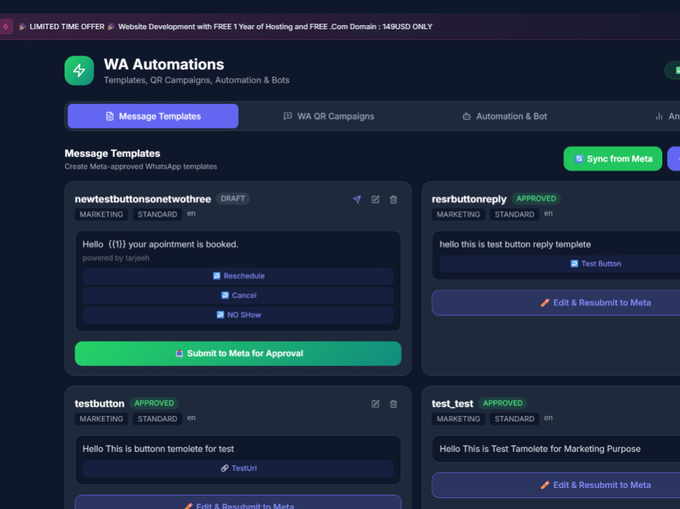The image size is (680, 509).
Task: Send the newtestbuttonsonetwothree template via paper-plane icon
Action: pyautogui.click(x=357, y=199)
